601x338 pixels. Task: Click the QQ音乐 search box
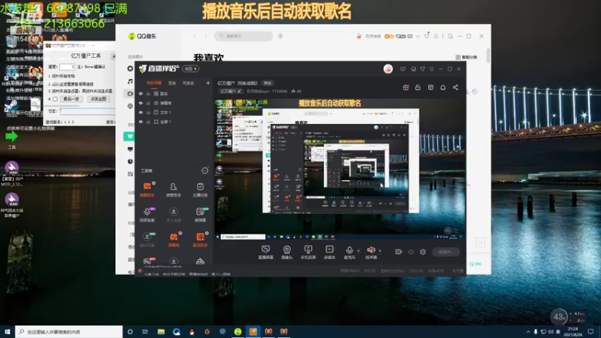click(243, 36)
